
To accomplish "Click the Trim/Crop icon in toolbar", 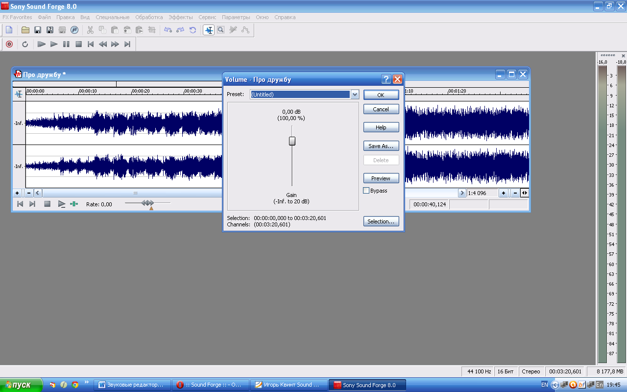I will (152, 30).
